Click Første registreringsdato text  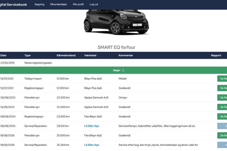38,63
